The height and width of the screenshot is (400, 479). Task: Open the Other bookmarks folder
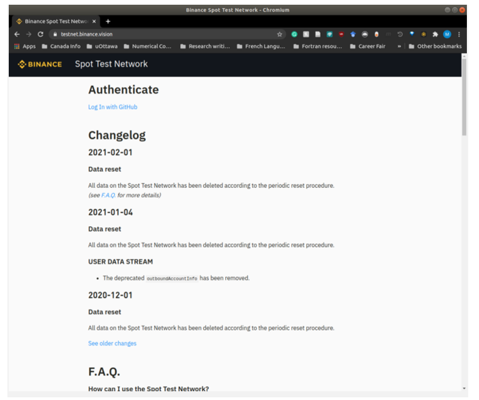pos(435,46)
